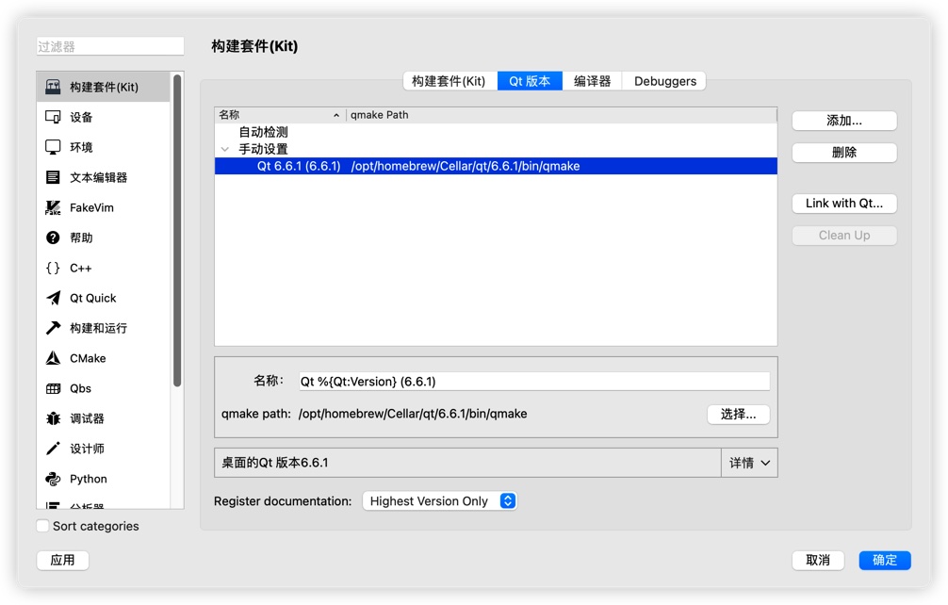Switch to the 编译器 tab
Viewport: 948px width, 605px height.
590,80
